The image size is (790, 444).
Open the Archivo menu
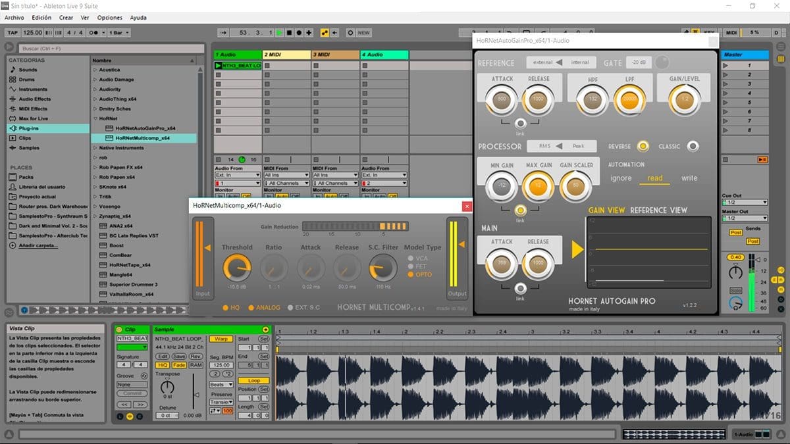[14, 18]
